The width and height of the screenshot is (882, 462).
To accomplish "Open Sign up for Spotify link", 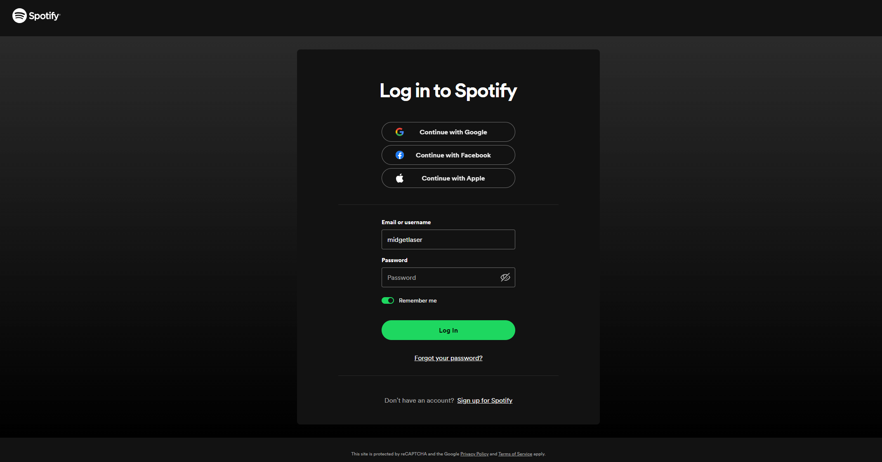I will pos(484,401).
